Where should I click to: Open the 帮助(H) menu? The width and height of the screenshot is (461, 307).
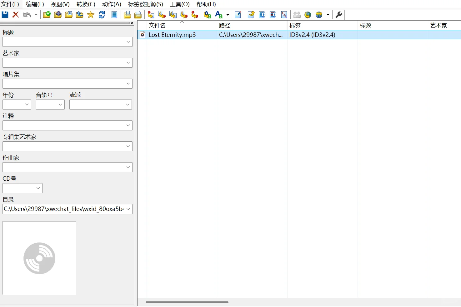pos(206,4)
